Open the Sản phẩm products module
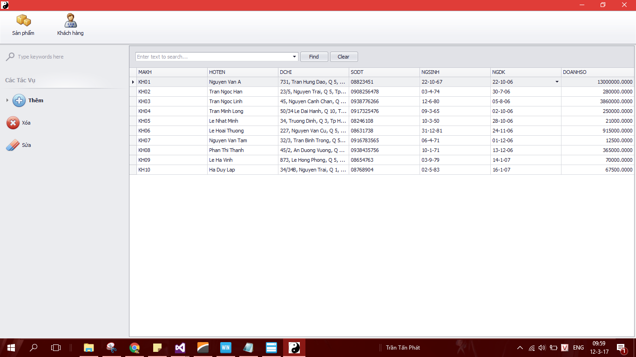The height and width of the screenshot is (357, 636). (23, 25)
